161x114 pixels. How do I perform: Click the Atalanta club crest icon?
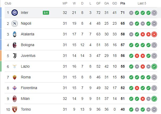[15, 34]
